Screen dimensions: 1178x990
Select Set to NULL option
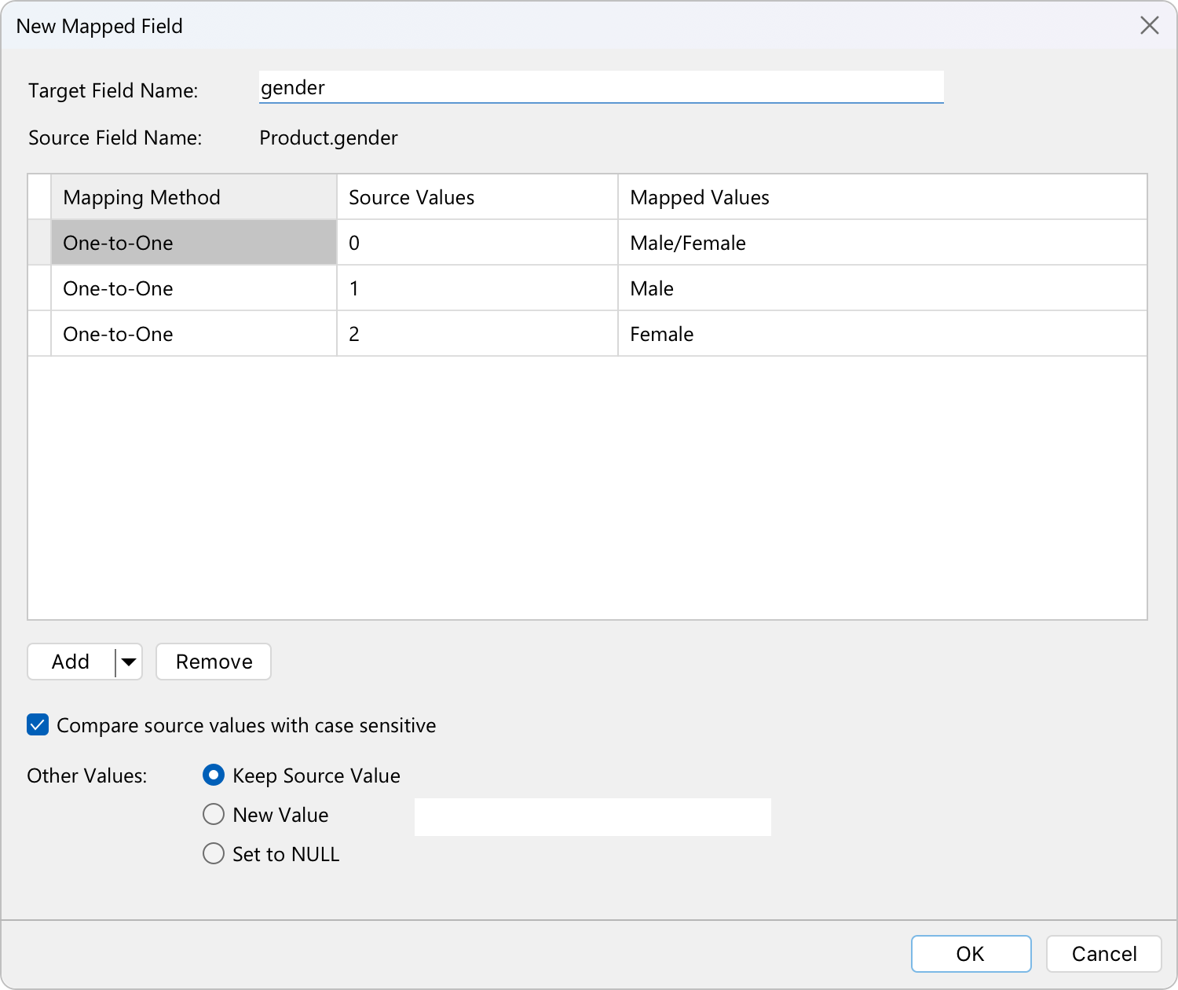click(214, 854)
